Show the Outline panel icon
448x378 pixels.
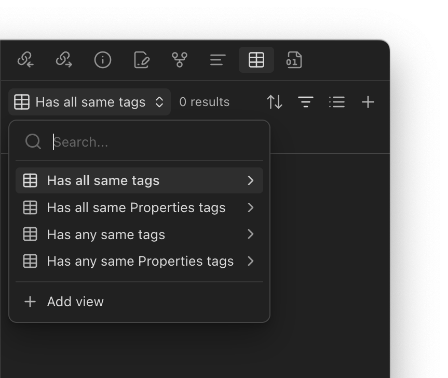tap(218, 60)
